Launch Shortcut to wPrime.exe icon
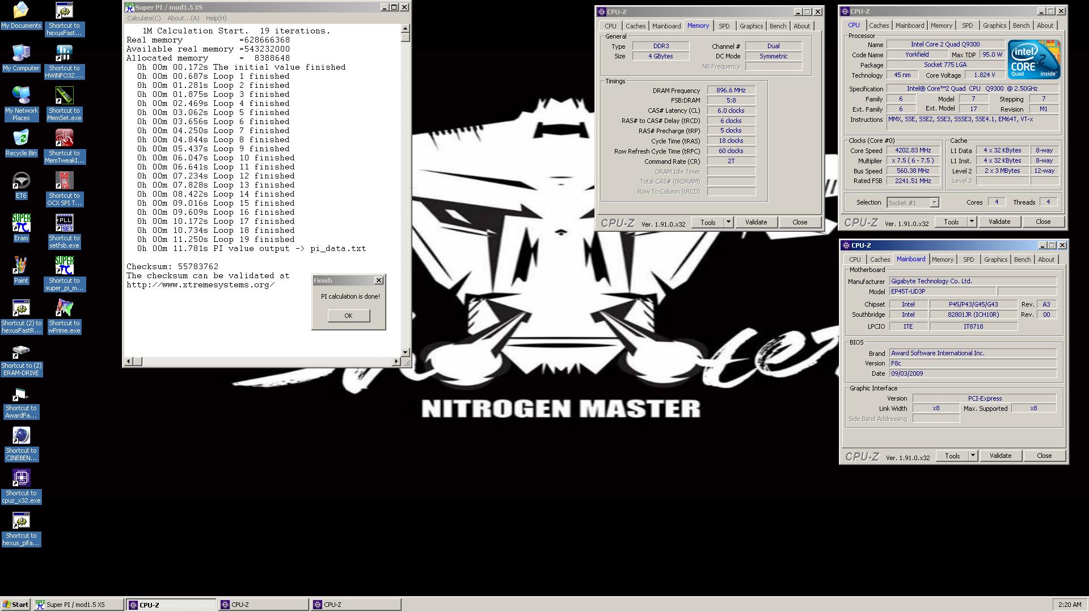Image resolution: width=1089 pixels, height=612 pixels. (x=64, y=317)
